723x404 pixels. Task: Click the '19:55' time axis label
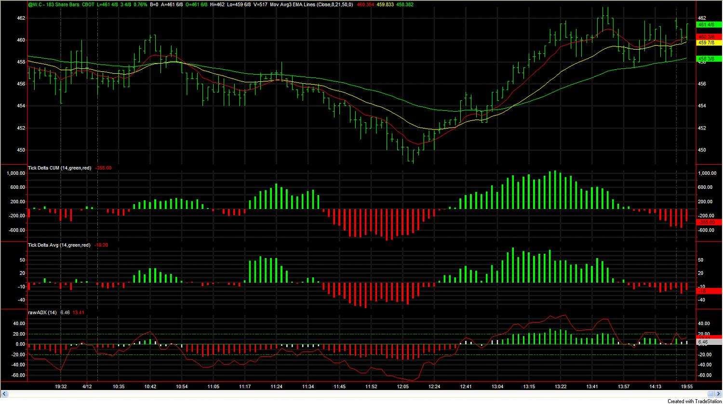point(687,386)
